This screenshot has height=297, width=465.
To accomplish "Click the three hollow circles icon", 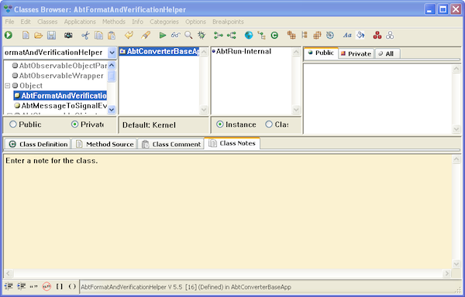I will coord(390,36).
